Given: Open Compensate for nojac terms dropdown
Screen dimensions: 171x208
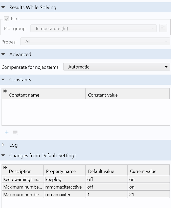Looking at the screenshot, I should [116, 67].
